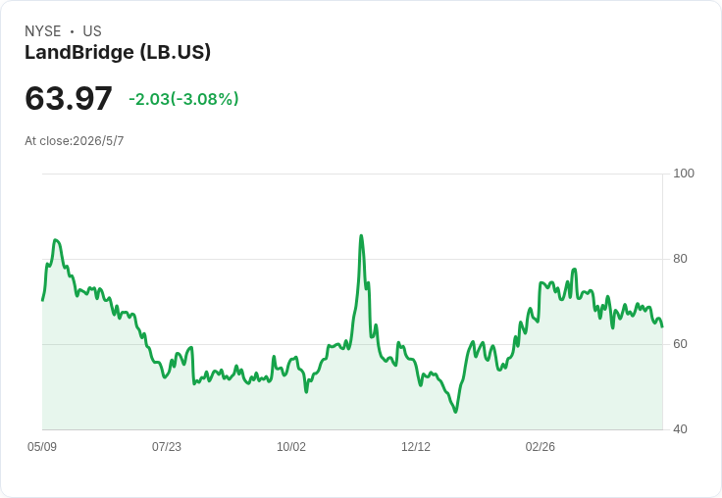
Task: Click the early May peak on the chart line
Action: click(x=55, y=240)
